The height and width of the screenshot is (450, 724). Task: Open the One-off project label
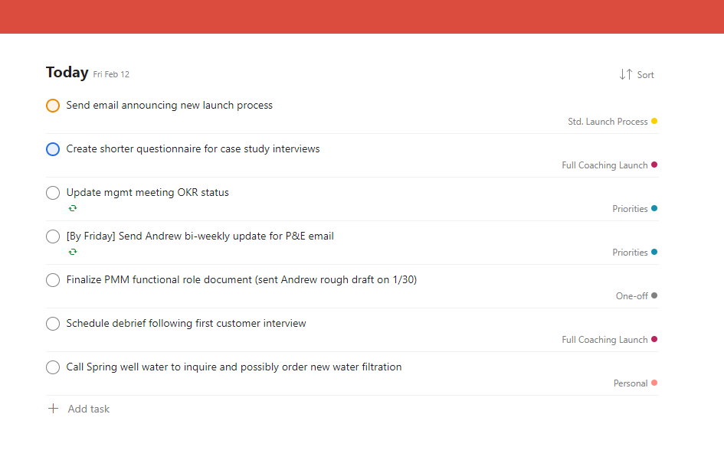631,296
